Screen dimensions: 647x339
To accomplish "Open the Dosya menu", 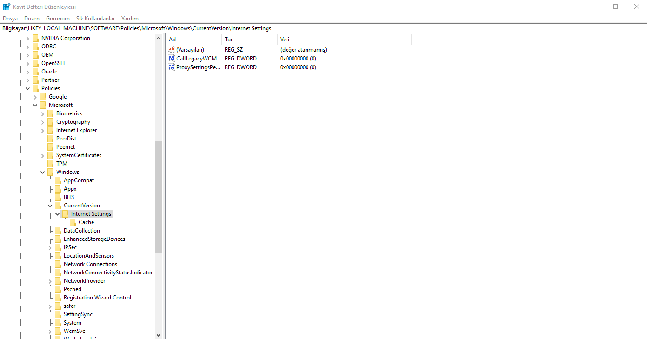I will tap(10, 19).
